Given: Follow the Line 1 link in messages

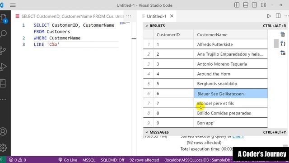Looking at the screenshot, I should click(238, 136).
